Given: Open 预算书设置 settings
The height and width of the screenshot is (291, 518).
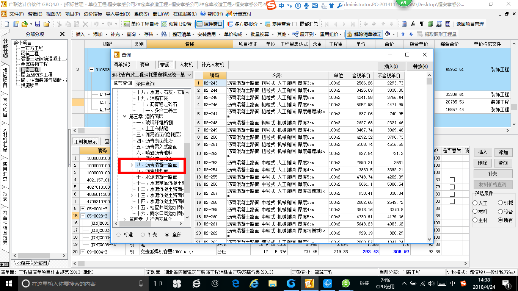Looking at the screenshot, I should click(x=177, y=24).
